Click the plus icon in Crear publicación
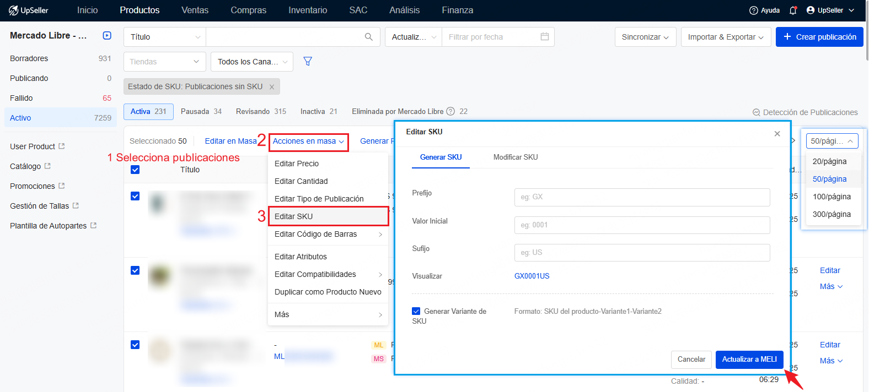This screenshot has width=869, height=392. coord(787,37)
